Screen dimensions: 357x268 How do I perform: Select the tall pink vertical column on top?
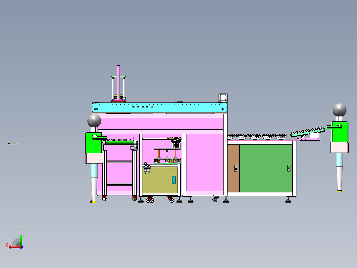(119, 82)
